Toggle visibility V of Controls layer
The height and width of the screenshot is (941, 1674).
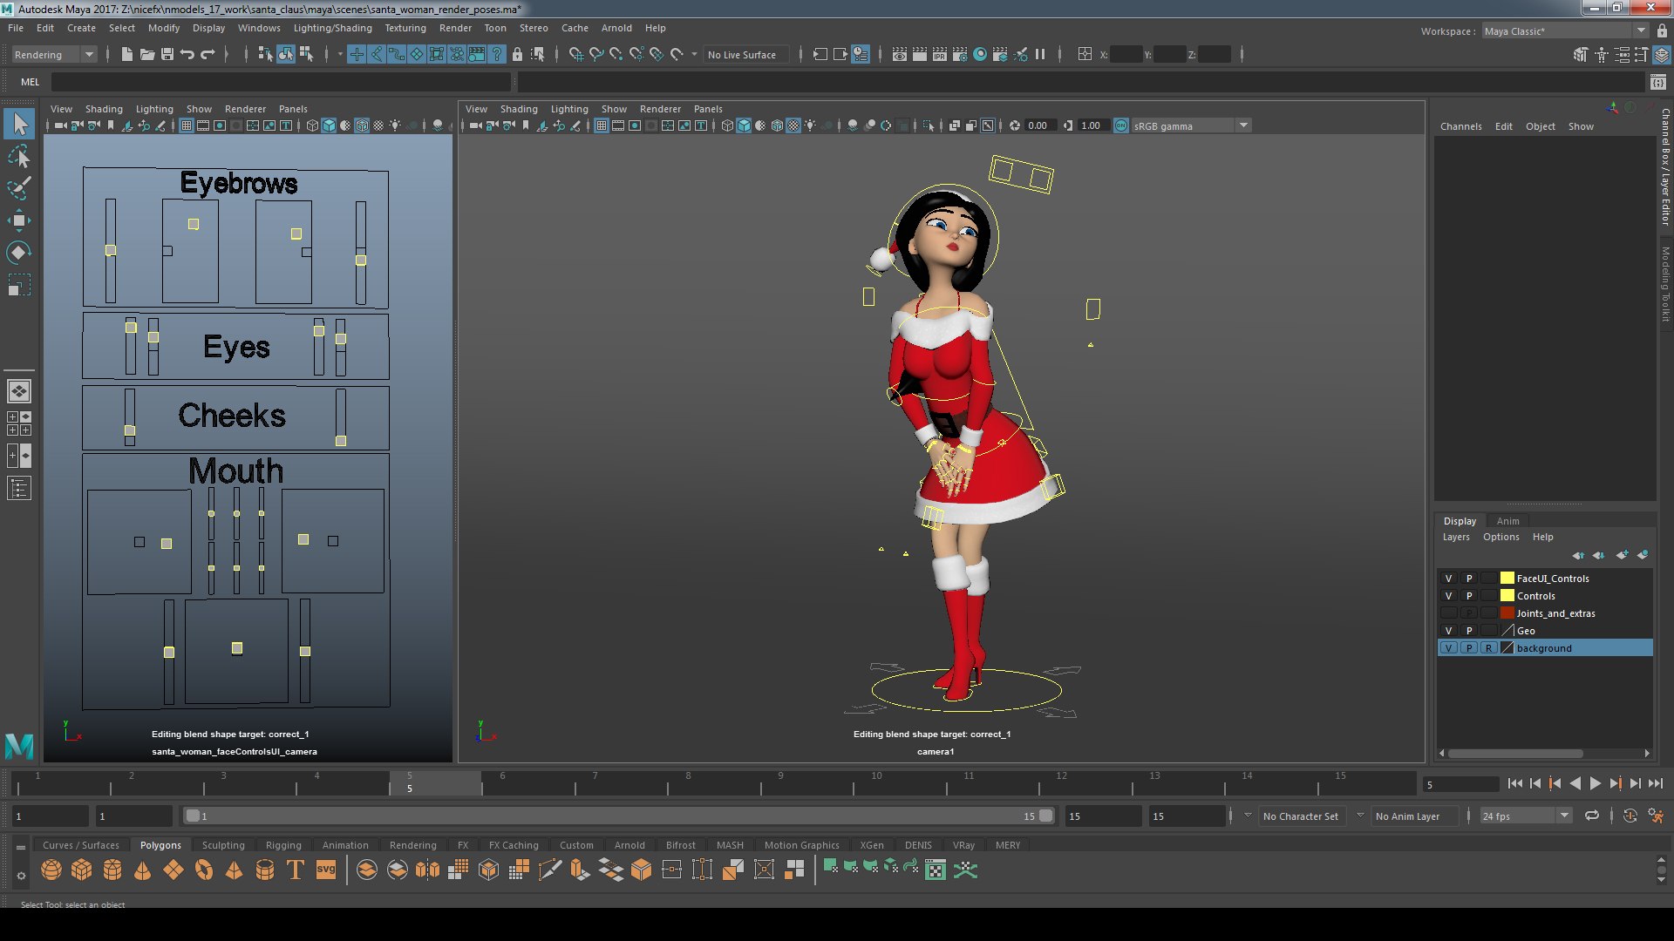(1448, 596)
